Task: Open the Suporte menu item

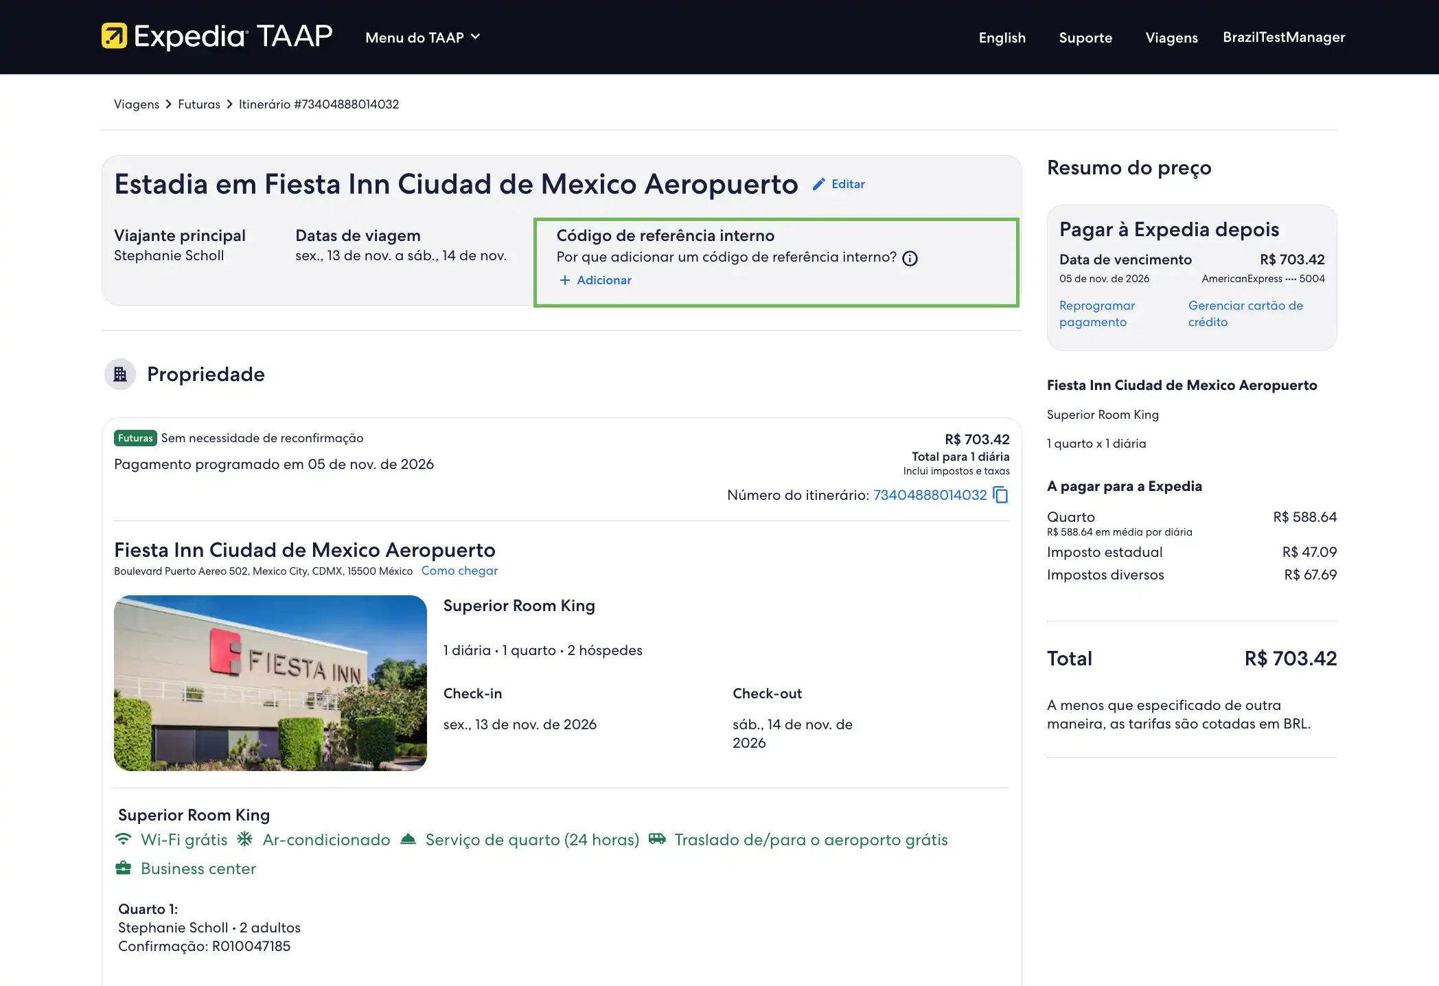Action: tap(1085, 38)
